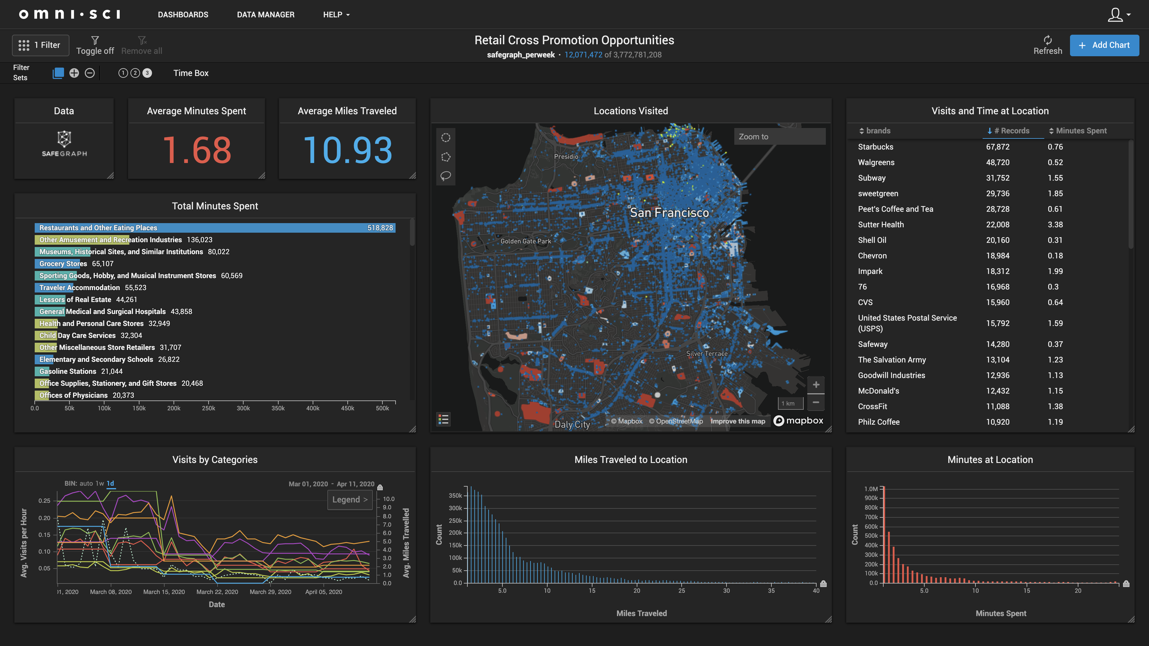Screen dimensions: 1149x646
Task: Sort table by Minutes Spent column
Action: click(x=1077, y=131)
